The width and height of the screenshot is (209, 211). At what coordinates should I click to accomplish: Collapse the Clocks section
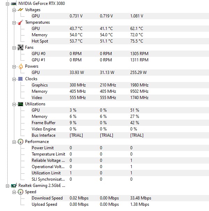click(14, 79)
